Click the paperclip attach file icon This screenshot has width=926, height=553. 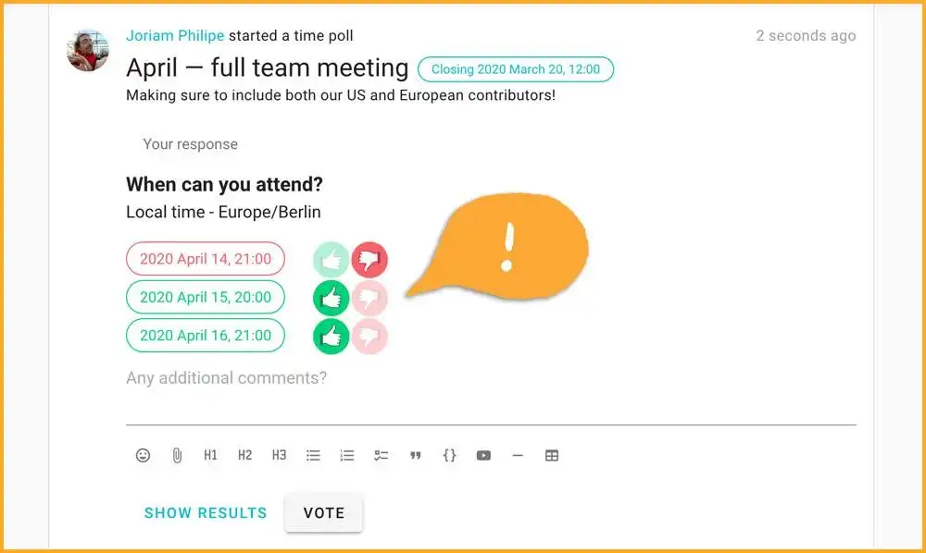coord(177,455)
